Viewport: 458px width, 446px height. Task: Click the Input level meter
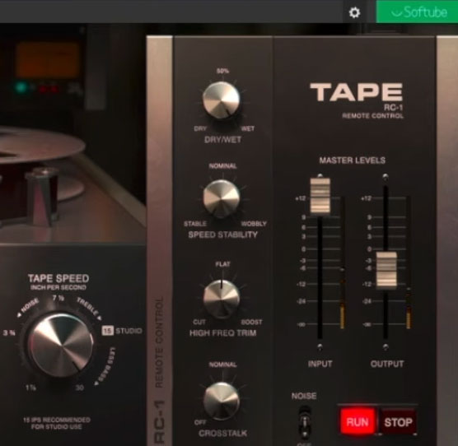(x=343, y=262)
